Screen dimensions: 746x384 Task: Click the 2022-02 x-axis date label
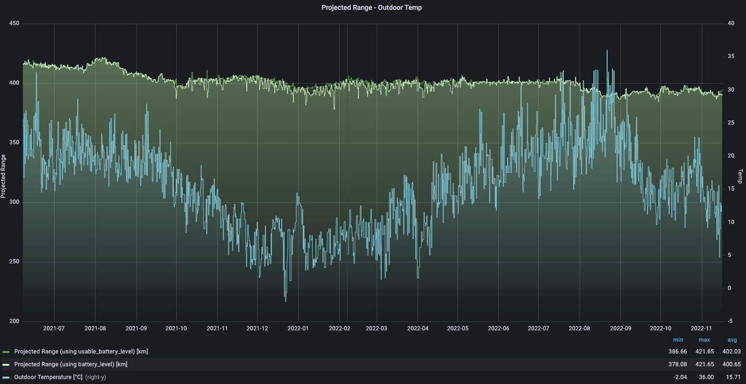click(339, 328)
